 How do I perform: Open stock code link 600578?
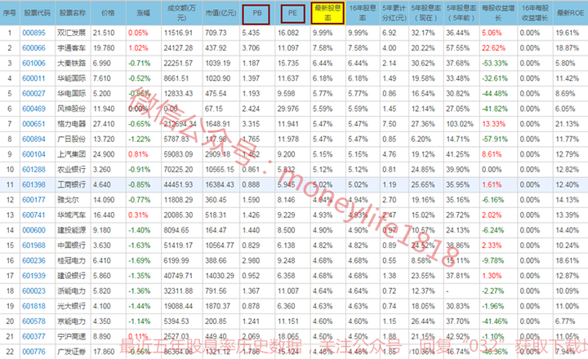[33, 321]
